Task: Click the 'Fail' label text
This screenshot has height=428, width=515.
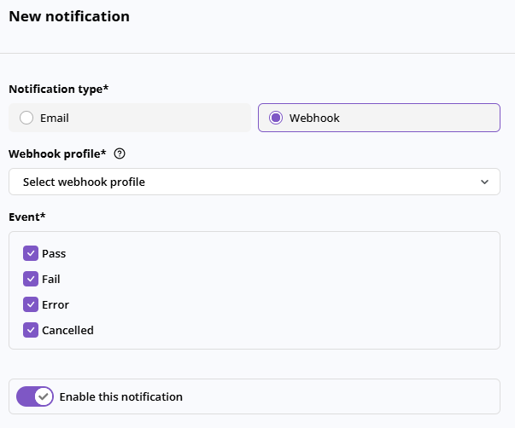Action: pyautogui.click(x=51, y=279)
